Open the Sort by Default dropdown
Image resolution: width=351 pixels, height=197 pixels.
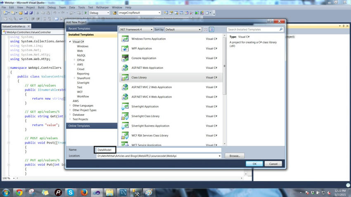pyautogui.click(x=183, y=30)
